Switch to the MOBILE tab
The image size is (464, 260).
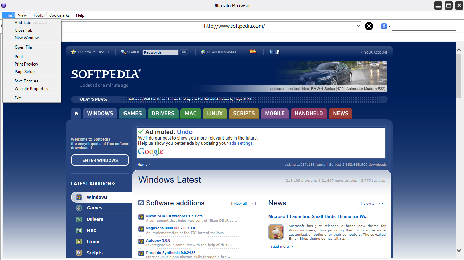point(275,113)
